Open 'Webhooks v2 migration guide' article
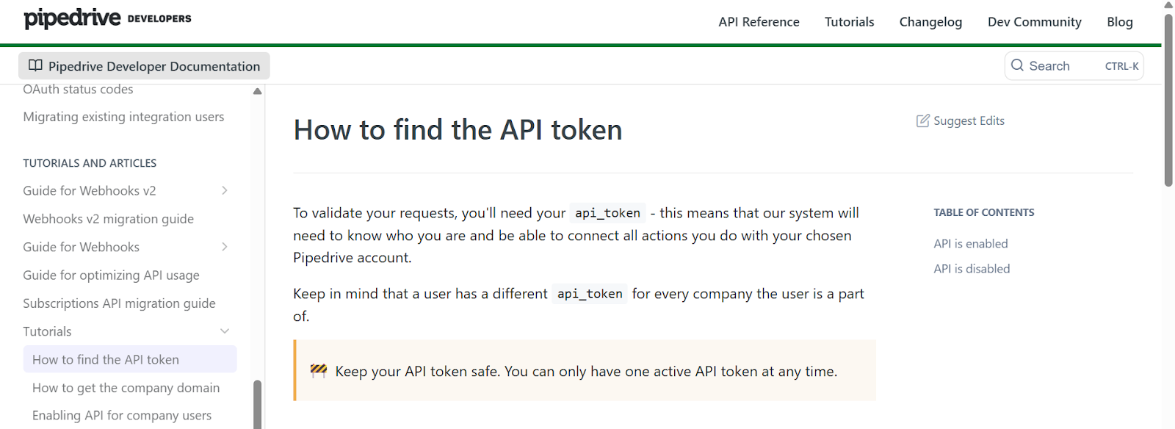Image resolution: width=1175 pixels, height=429 pixels. pyautogui.click(x=109, y=219)
